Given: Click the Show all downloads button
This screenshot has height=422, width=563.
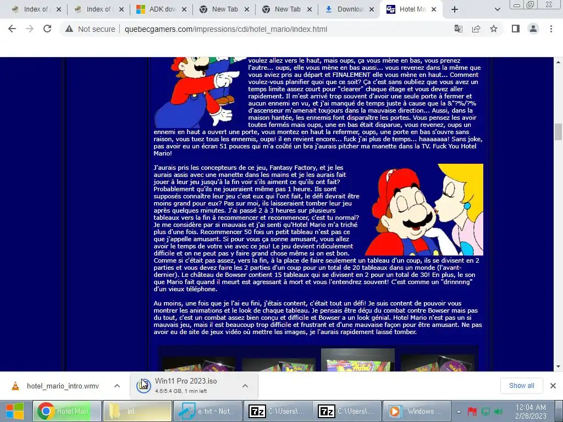Looking at the screenshot, I should 521,385.
